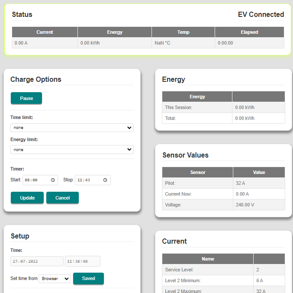Image resolution: width=293 pixels, height=293 pixels.
Task: Click the Pilot 32 A value
Action: [241, 183]
